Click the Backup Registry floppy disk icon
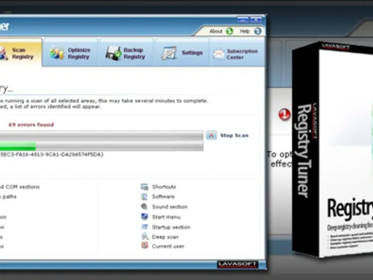373x280 pixels. pos(113,53)
